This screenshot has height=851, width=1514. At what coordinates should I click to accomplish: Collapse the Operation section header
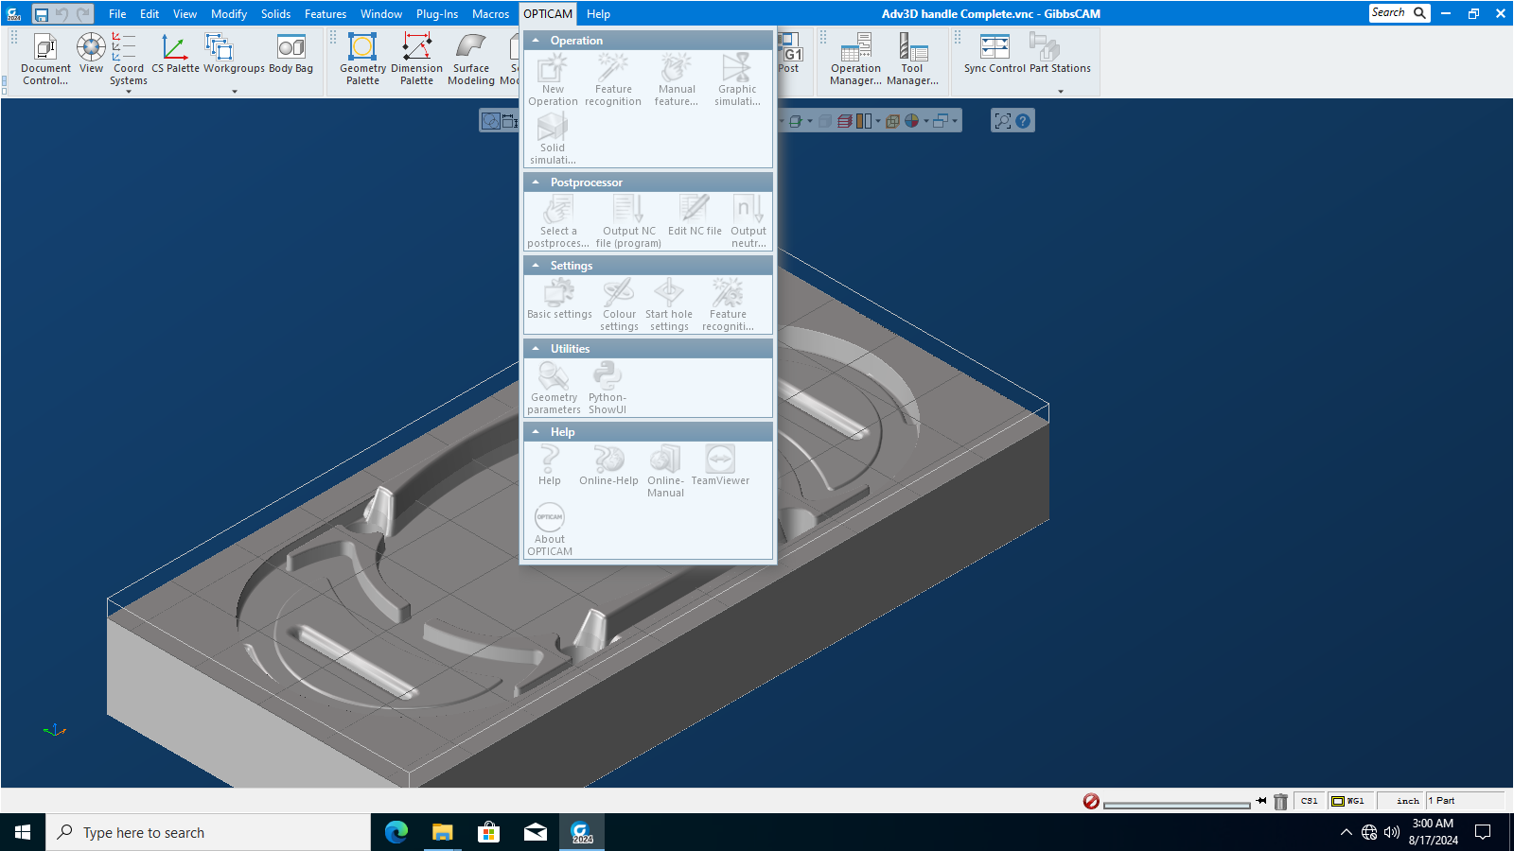click(x=536, y=41)
